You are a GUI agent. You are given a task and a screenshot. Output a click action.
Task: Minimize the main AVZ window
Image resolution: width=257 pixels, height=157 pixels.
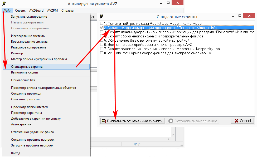point(161,3)
